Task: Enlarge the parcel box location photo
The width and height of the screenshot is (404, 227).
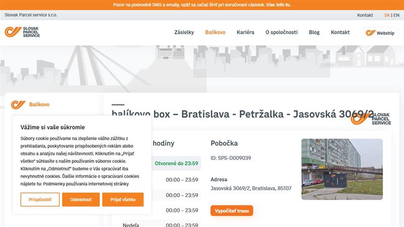Action: (342, 169)
